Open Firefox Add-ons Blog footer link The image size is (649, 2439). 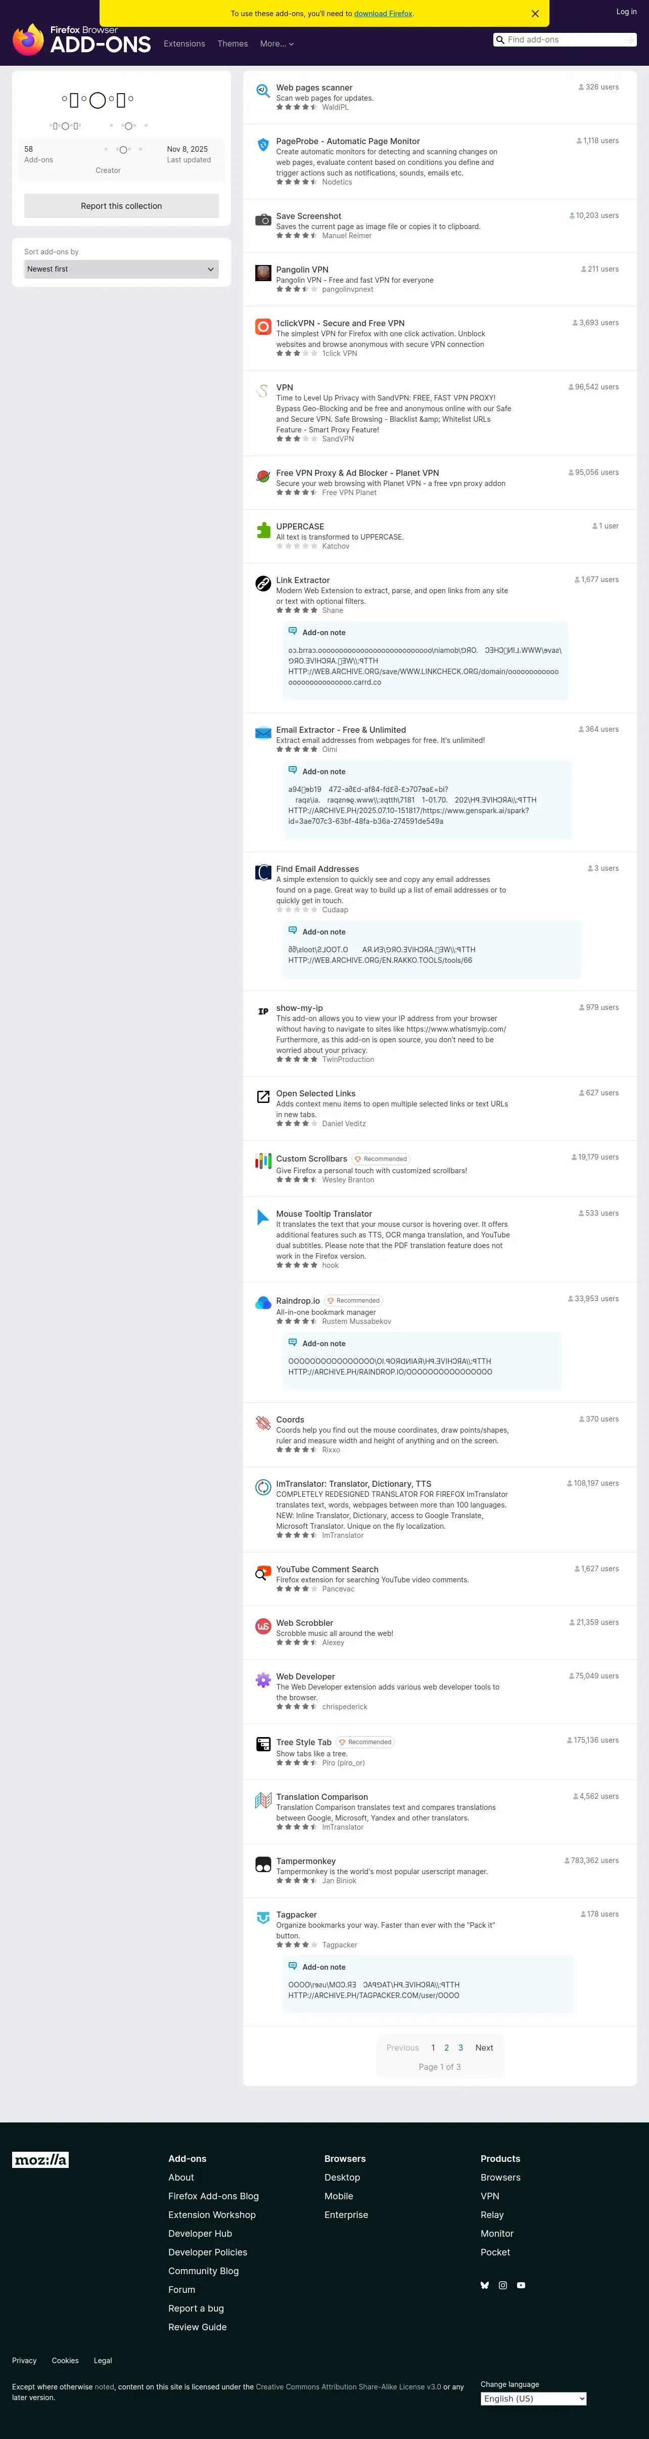(x=213, y=2196)
